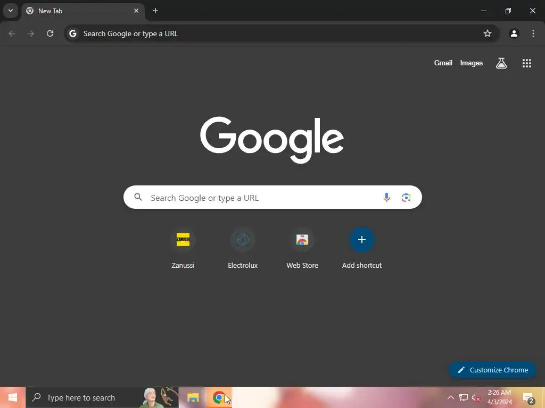Click the muted volume icon
Image resolution: width=545 pixels, height=408 pixels.
pos(476,397)
